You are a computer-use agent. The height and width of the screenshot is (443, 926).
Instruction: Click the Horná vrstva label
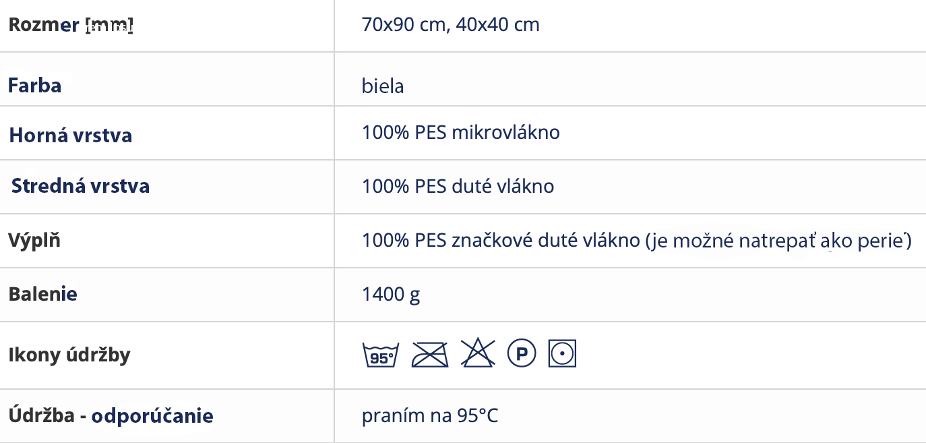tap(71, 136)
